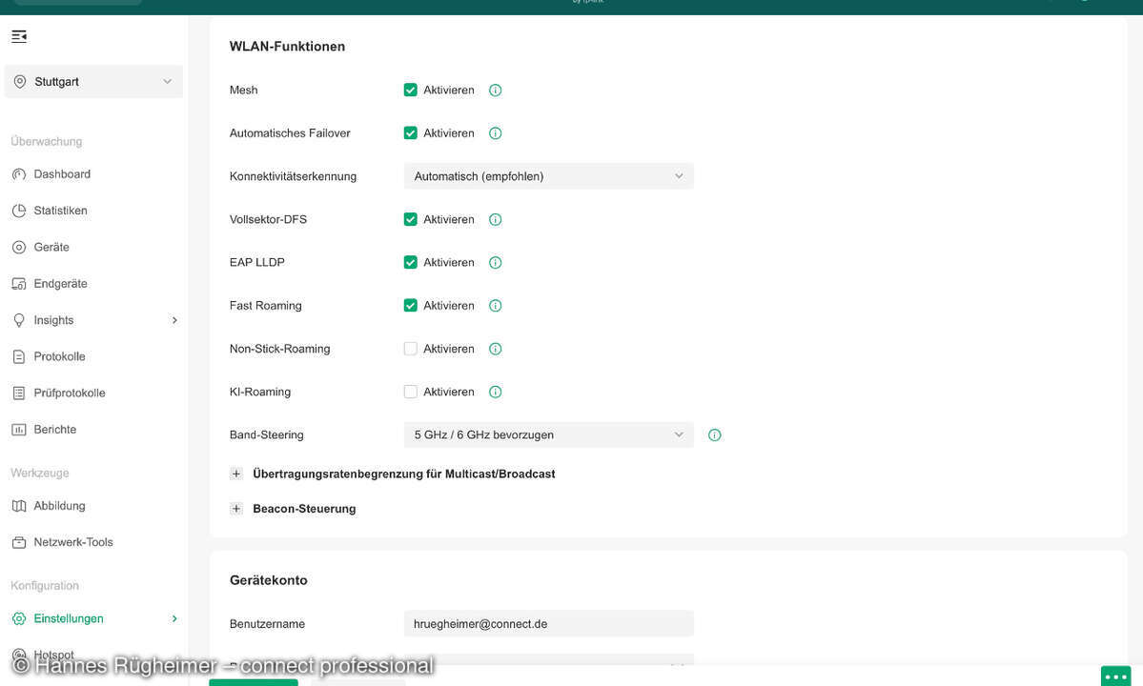1143x686 pixels.
Task: Show info for Non-Stick-Roaming
Action: (495, 349)
